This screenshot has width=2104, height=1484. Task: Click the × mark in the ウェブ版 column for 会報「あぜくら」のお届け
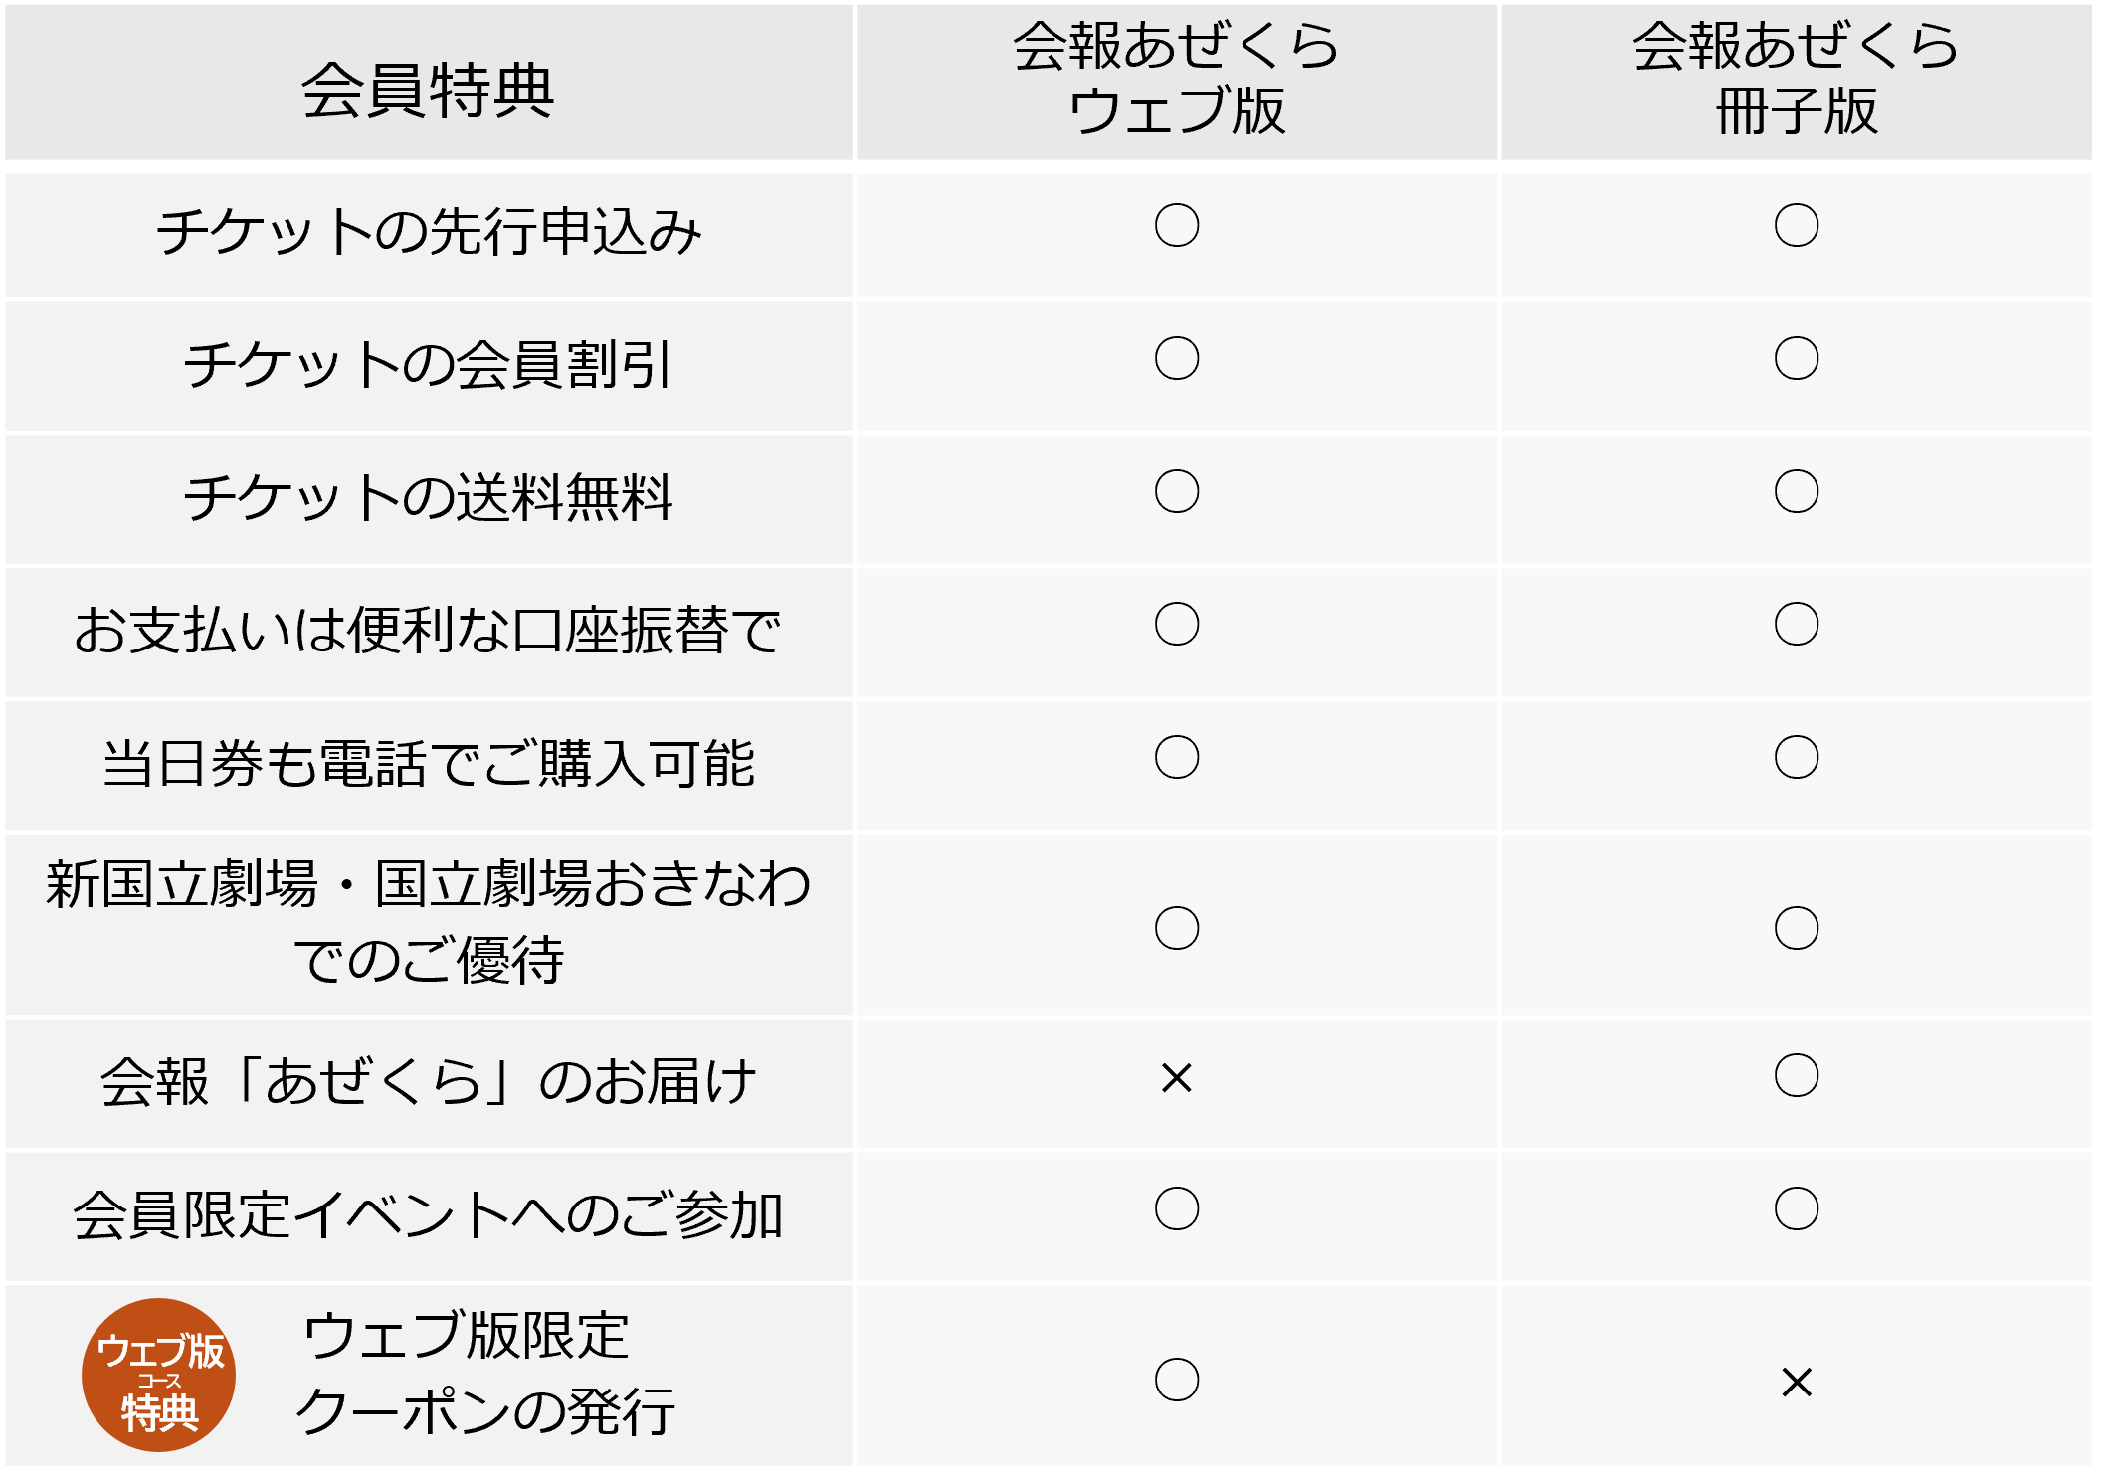point(1176,1078)
